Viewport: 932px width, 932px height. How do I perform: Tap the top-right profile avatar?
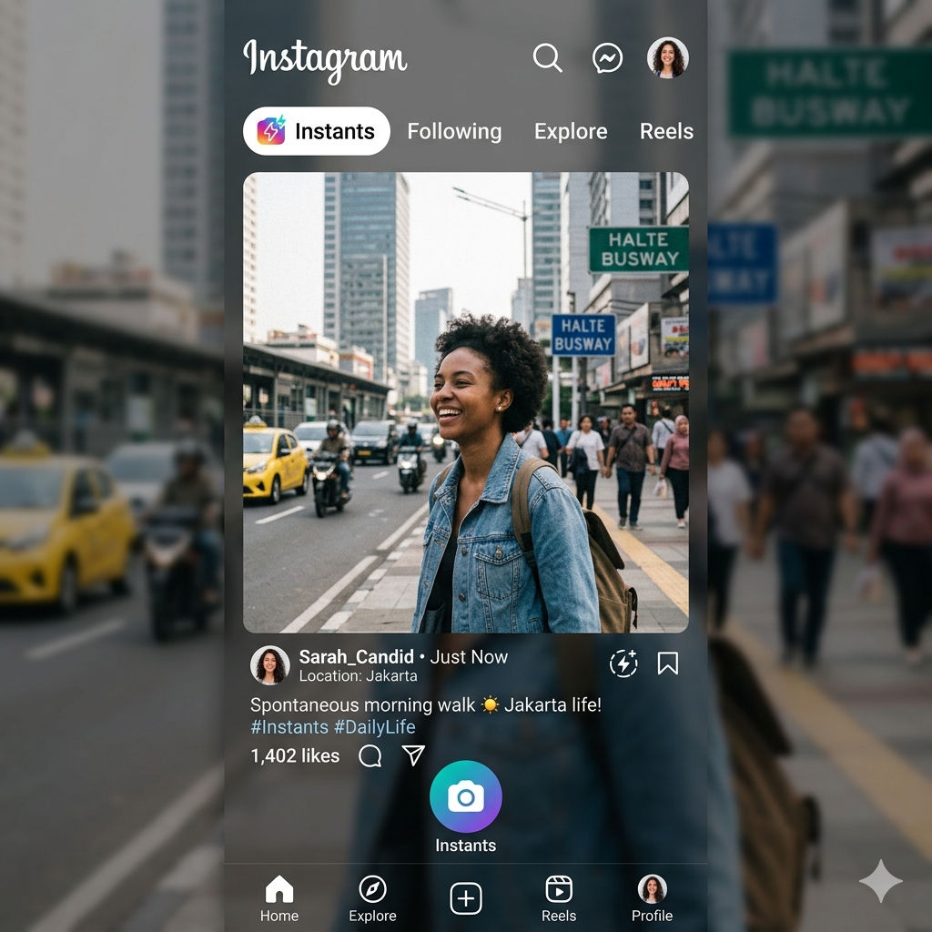click(667, 57)
